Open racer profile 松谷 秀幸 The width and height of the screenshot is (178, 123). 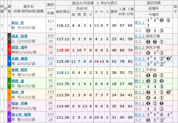(x=19, y=103)
